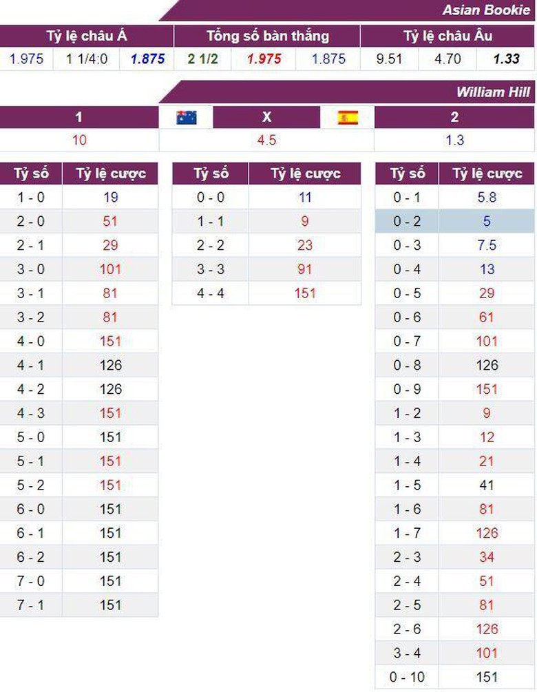This screenshot has height=692, width=537.
Task: Click the 1 1/4:0 Asian handicap line
Action: (87, 59)
